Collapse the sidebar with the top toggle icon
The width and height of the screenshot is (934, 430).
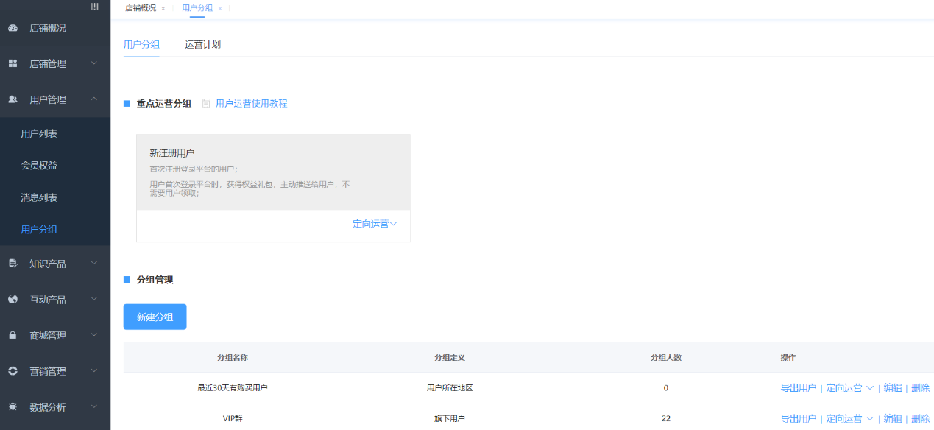click(94, 7)
